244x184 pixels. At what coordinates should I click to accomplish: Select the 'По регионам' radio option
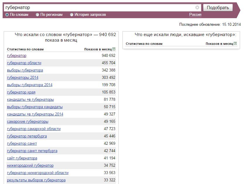tap(37, 15)
